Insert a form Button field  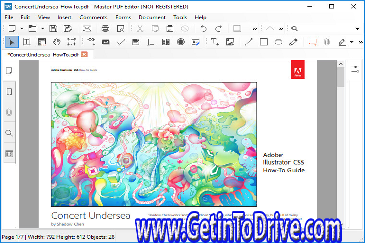(x=106, y=42)
